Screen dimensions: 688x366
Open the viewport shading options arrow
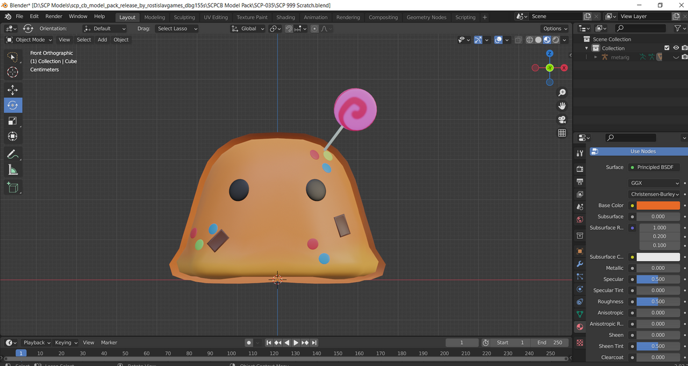point(564,40)
